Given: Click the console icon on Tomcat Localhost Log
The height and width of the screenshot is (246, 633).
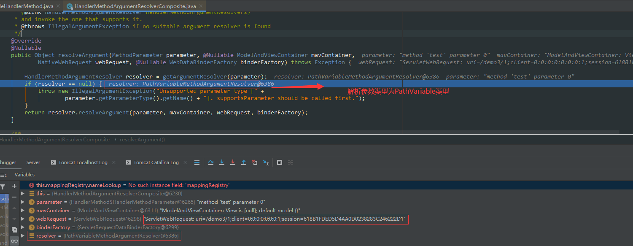Looking at the screenshot, I should pos(54,162).
